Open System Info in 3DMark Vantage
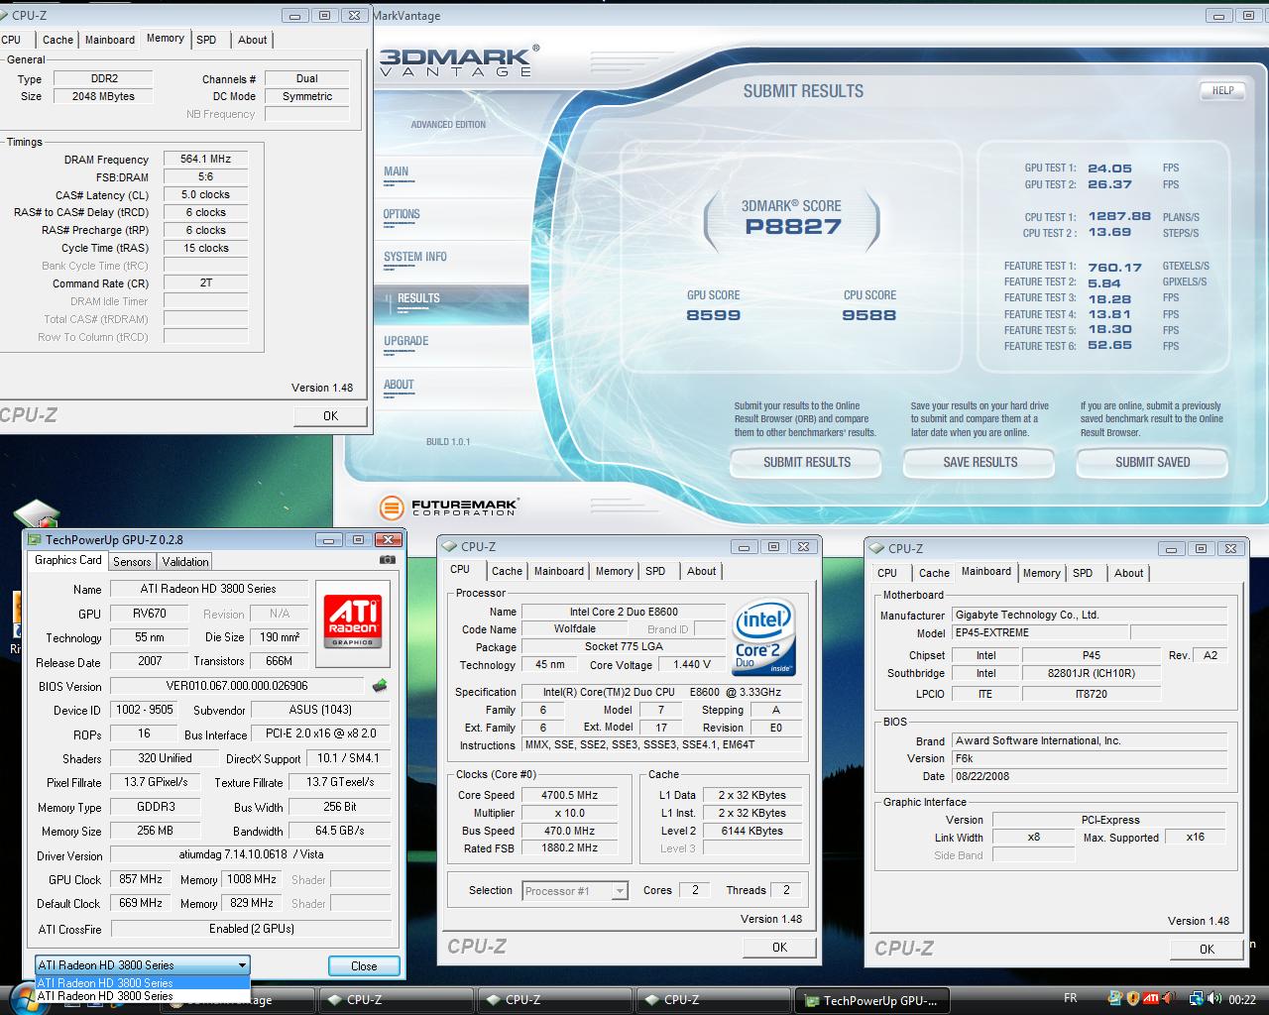The height and width of the screenshot is (1015, 1269). [x=414, y=258]
